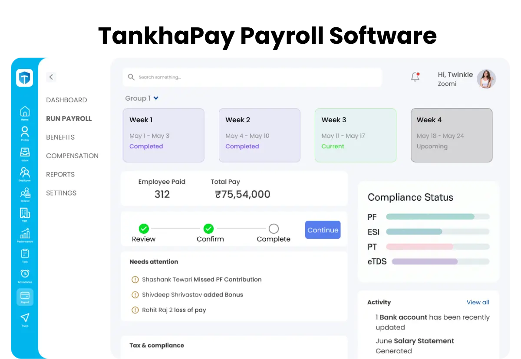Open DASHBOARD menu item
Viewport: 521px width, 359px height.
tap(66, 100)
